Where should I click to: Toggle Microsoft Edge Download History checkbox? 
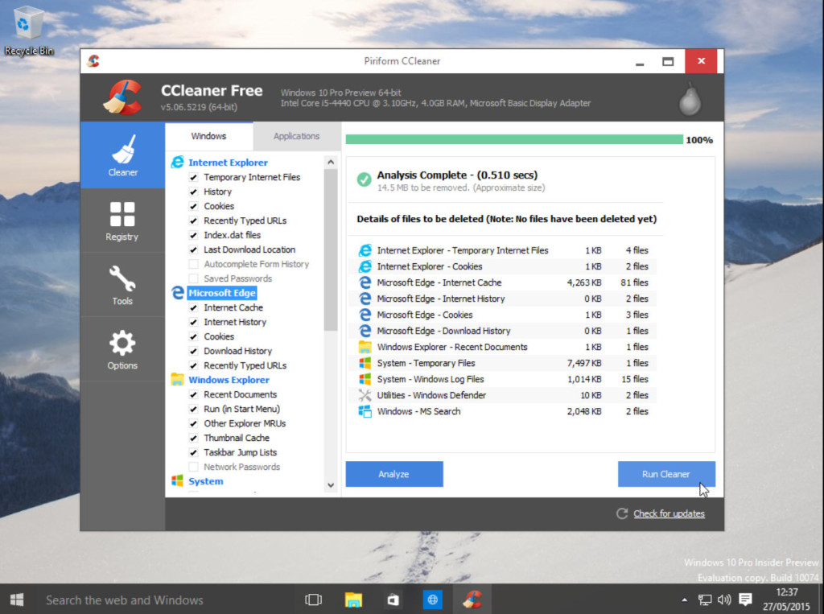click(193, 351)
